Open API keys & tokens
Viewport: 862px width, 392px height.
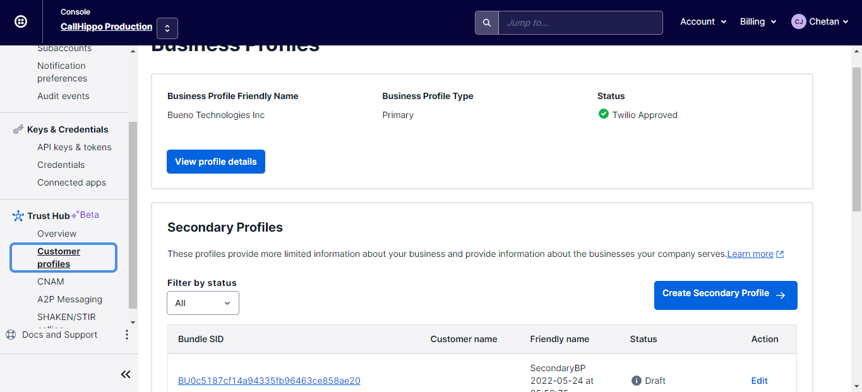pyautogui.click(x=74, y=147)
